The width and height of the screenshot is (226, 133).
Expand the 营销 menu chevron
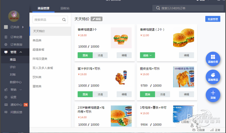21,90
